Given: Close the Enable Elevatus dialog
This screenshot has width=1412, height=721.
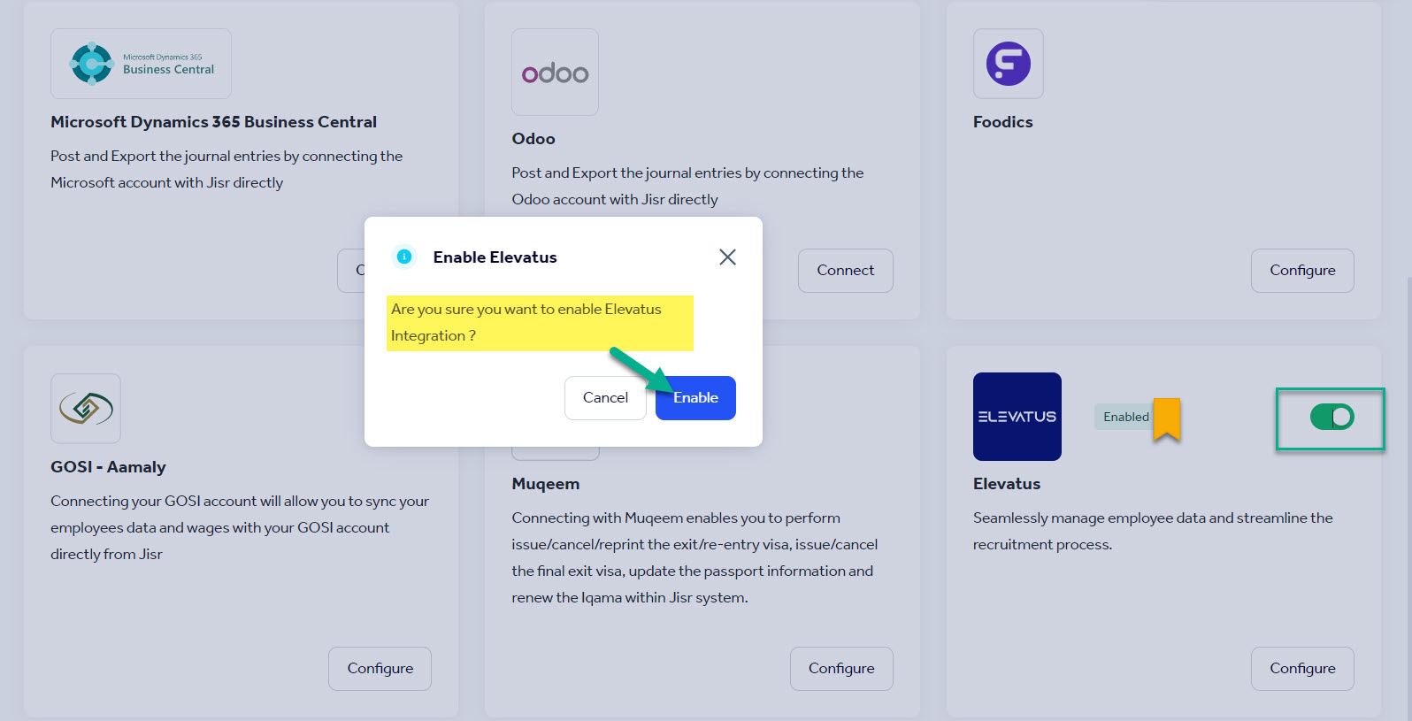Looking at the screenshot, I should [x=727, y=257].
